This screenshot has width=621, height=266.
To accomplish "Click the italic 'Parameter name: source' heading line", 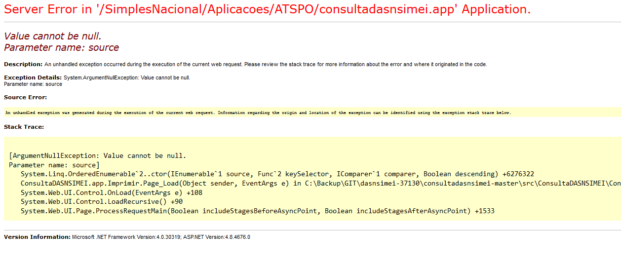I will tap(61, 47).
